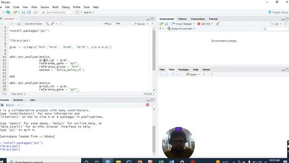Click the compile report notebook icon
This screenshot has width=289, height=163.
pyautogui.click(x=60, y=24)
